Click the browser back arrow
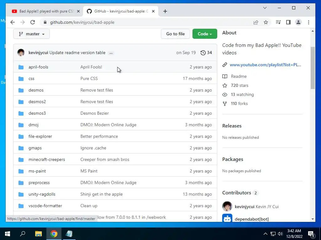 coord(13,22)
